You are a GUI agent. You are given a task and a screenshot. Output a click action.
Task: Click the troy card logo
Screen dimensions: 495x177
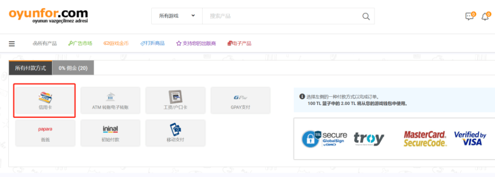click(x=369, y=139)
